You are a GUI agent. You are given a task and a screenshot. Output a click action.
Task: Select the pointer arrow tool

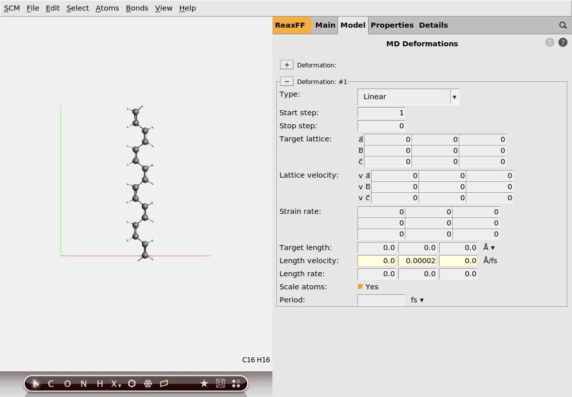pos(36,384)
